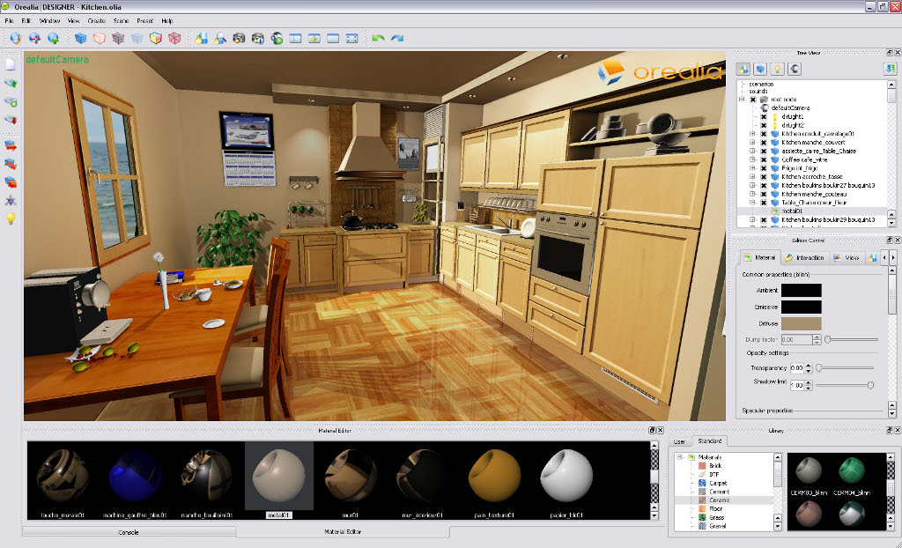Click the lightbulb filter in Tree View
Viewport: 902px width, 548px height.
[x=779, y=69]
